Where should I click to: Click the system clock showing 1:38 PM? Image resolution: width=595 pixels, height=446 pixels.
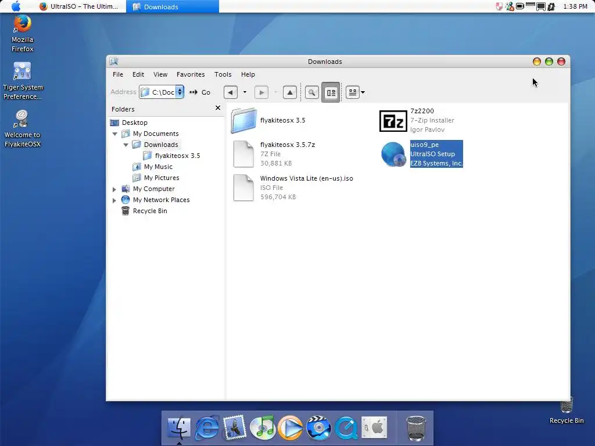pos(575,6)
